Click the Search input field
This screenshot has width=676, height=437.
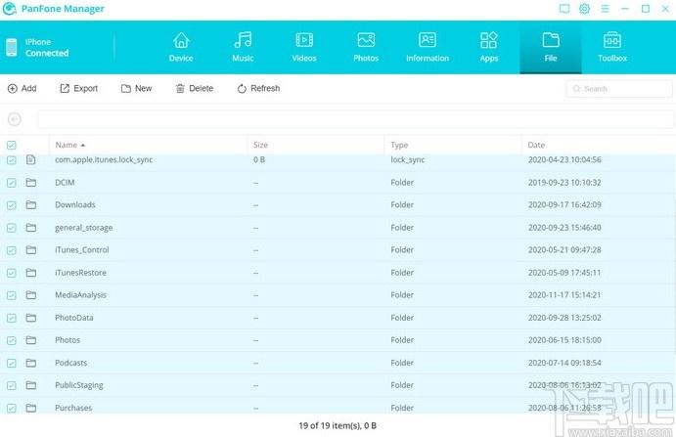619,89
